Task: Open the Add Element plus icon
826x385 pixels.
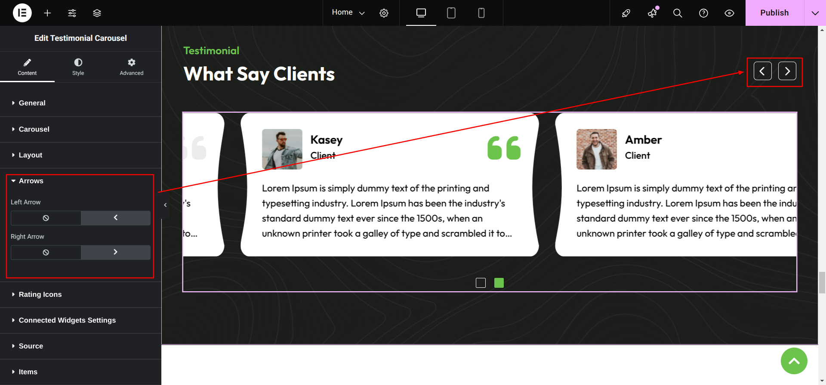Action: pyautogui.click(x=47, y=13)
